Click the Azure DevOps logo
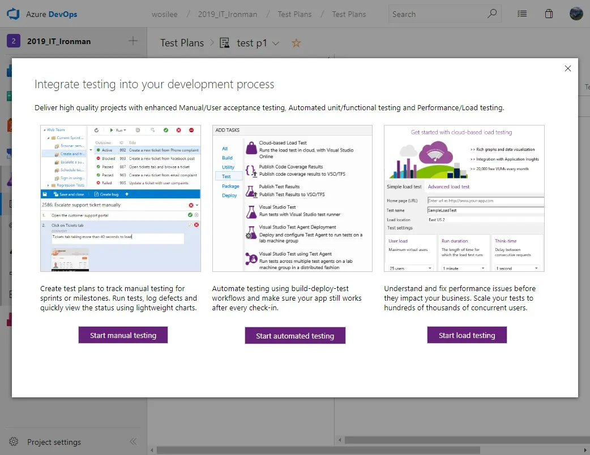The image size is (590, 455). tap(12, 14)
